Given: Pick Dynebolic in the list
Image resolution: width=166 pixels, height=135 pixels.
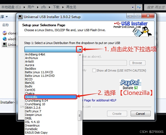Looking at the screenshot, I should coord(31,129).
